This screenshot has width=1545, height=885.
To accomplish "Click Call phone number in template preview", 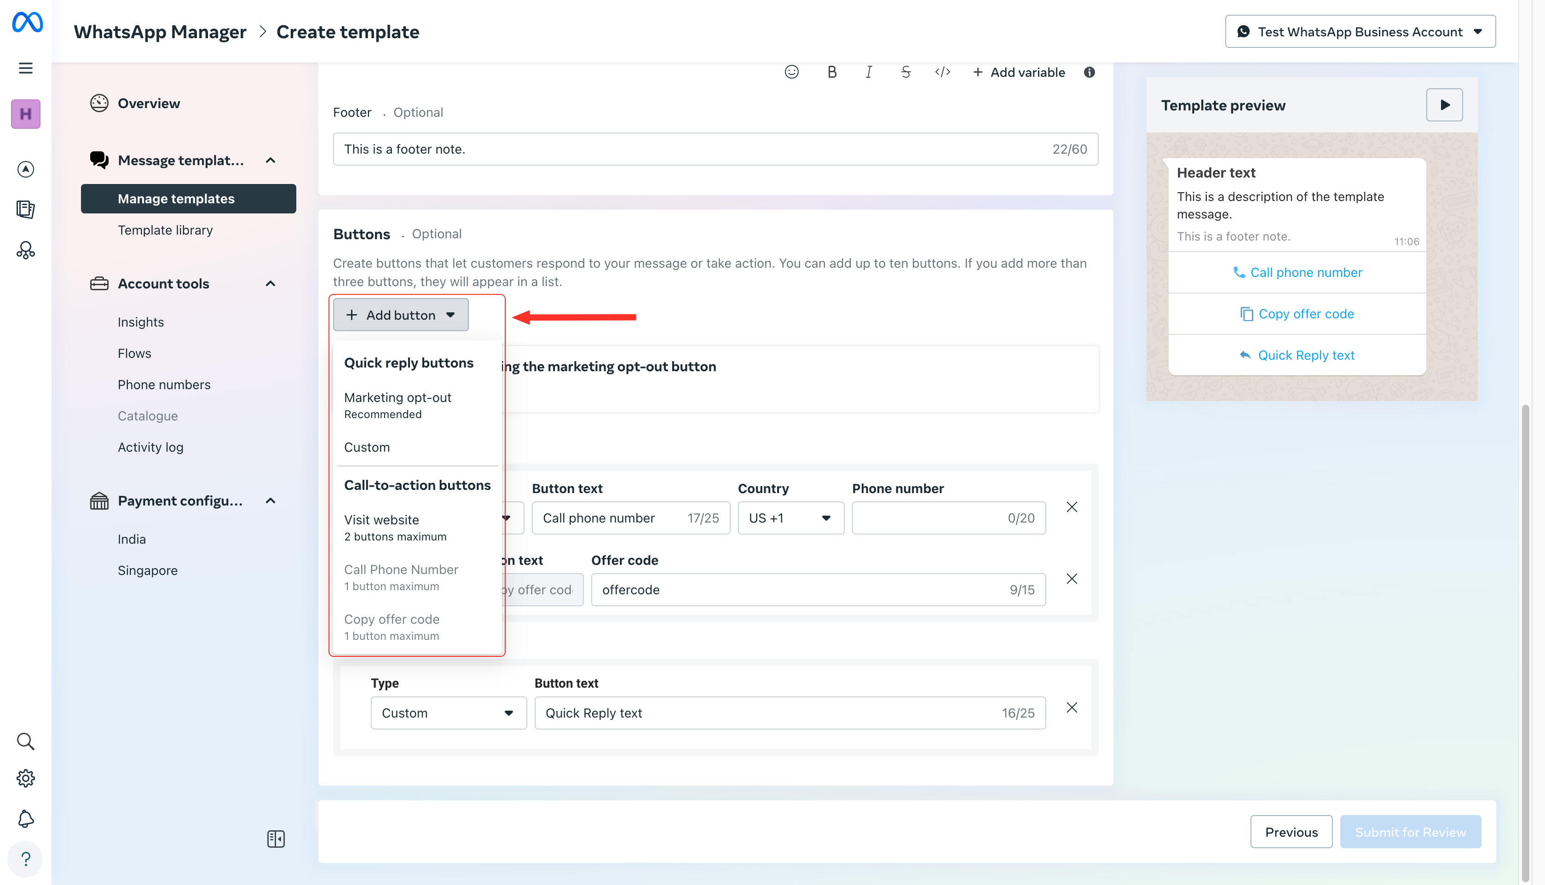I will pos(1297,272).
